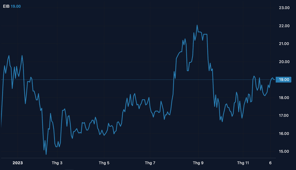Image resolution: width=296 pixels, height=170 pixels.
Task: Click the chart line's highest peak
Action: coord(197,25)
